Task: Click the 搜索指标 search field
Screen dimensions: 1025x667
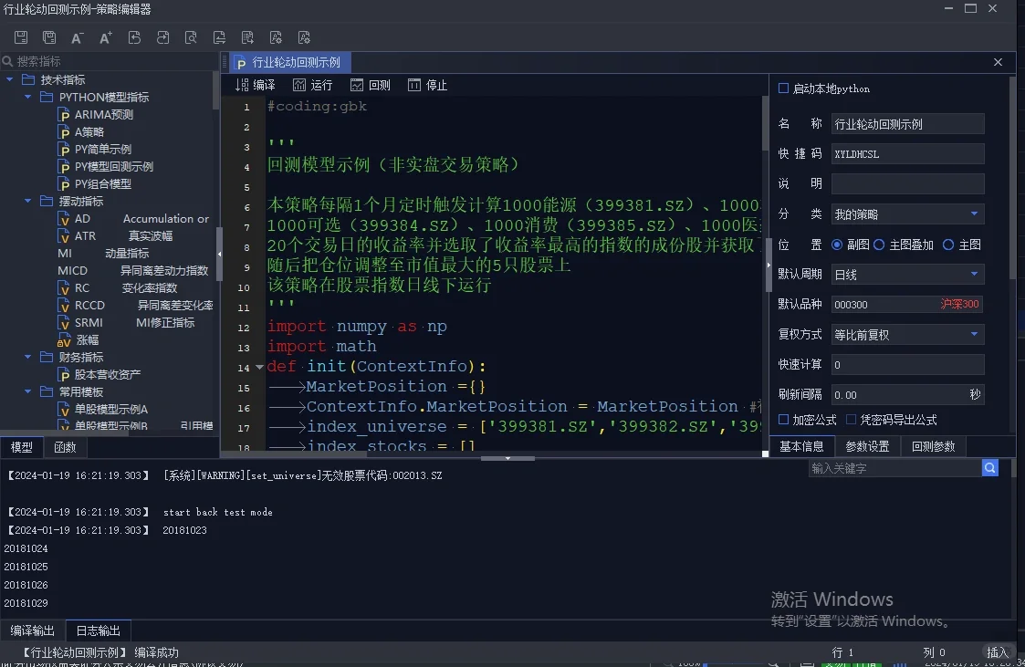Action: pos(108,61)
